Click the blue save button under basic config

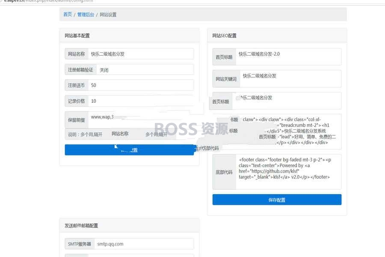(x=129, y=150)
